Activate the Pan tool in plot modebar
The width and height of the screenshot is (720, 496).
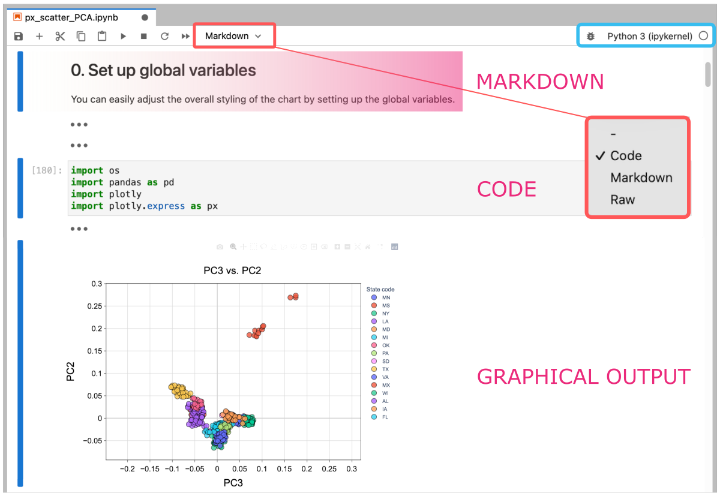[243, 247]
